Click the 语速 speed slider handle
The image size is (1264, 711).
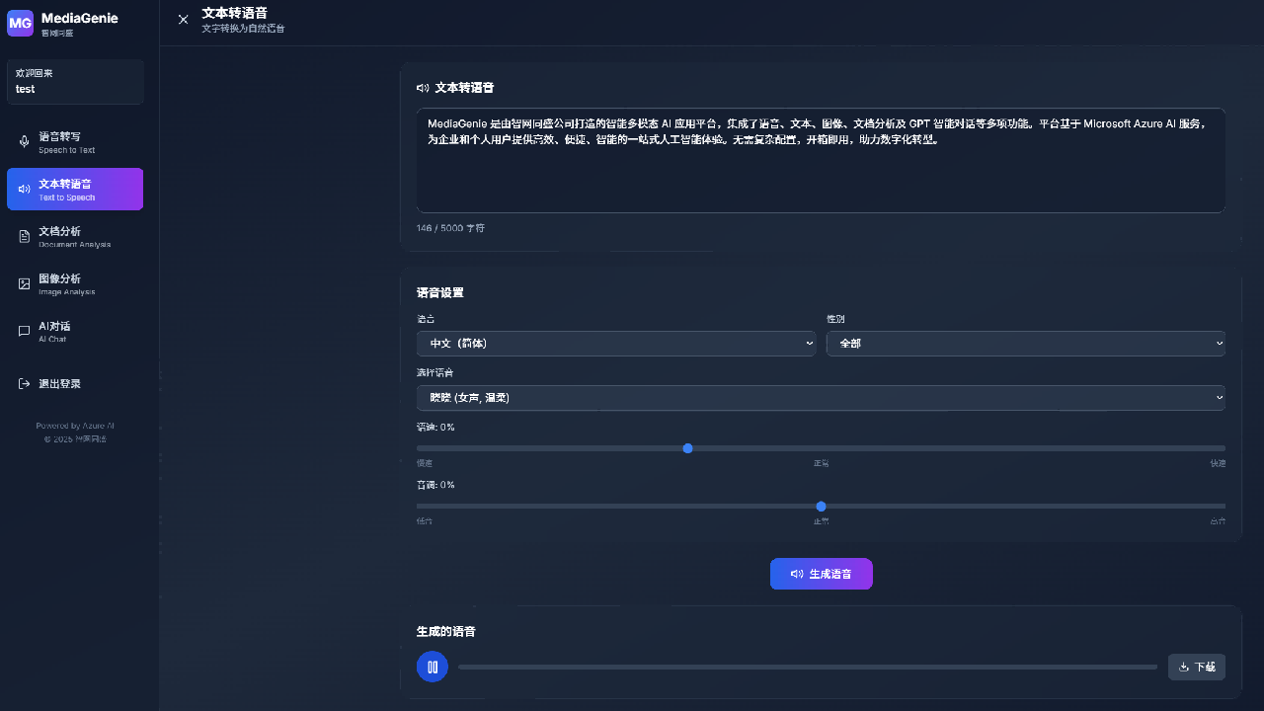(687, 448)
